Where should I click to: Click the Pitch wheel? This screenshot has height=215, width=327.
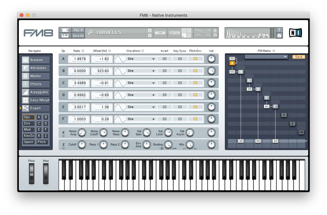[x=31, y=174]
